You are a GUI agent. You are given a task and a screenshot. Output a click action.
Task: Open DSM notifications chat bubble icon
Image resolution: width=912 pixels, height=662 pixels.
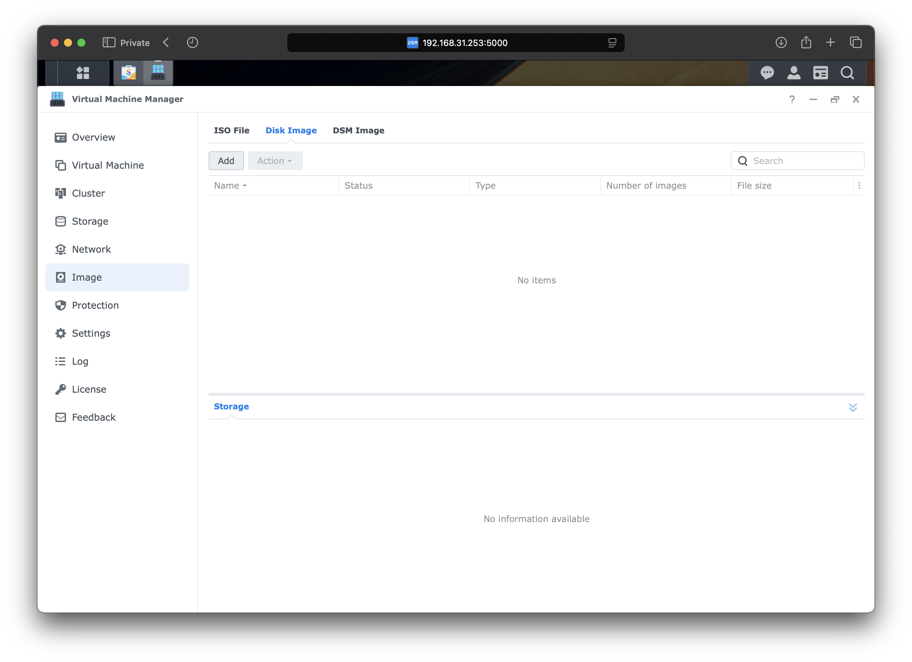(767, 73)
